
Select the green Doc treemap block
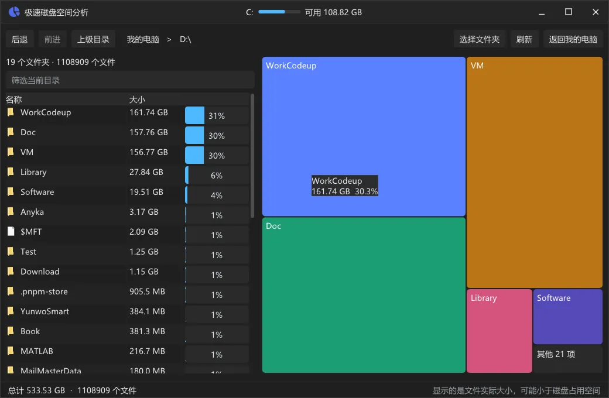tap(364, 295)
